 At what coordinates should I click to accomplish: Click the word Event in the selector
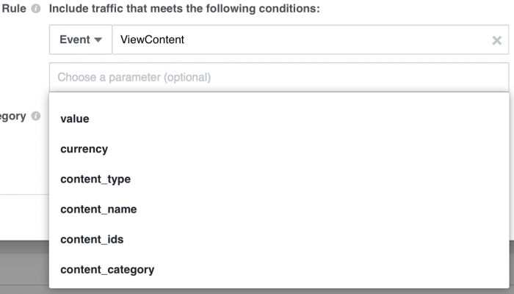point(74,40)
